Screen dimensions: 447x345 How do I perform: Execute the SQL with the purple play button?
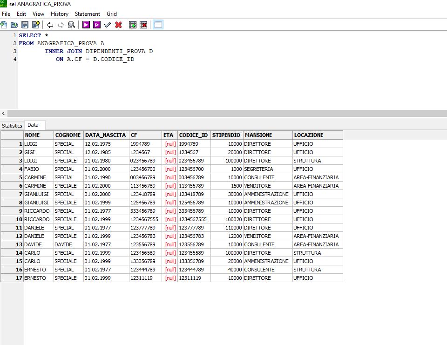pos(86,25)
